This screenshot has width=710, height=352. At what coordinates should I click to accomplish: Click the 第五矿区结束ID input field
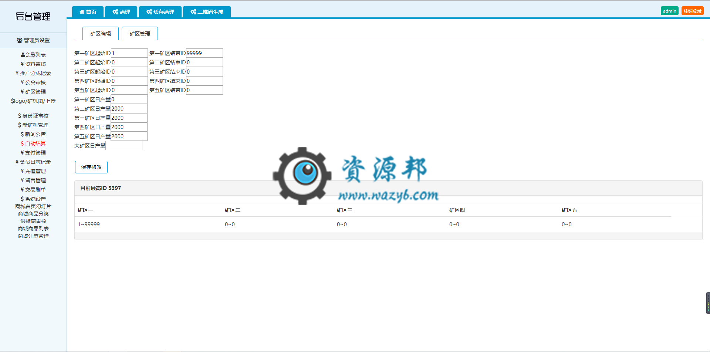[x=204, y=90]
